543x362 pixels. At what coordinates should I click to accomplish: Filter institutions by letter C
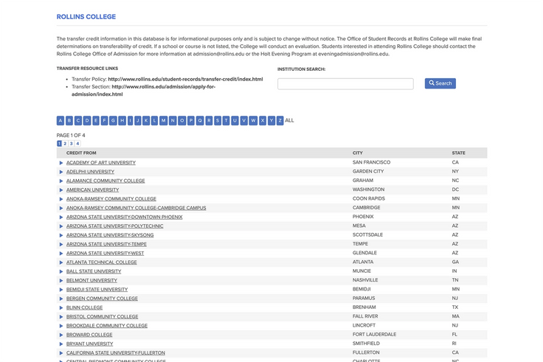click(x=78, y=120)
